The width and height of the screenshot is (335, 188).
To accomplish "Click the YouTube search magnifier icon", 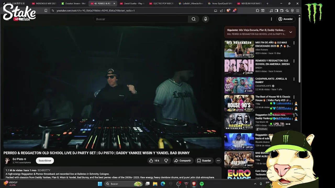I will [193, 19].
